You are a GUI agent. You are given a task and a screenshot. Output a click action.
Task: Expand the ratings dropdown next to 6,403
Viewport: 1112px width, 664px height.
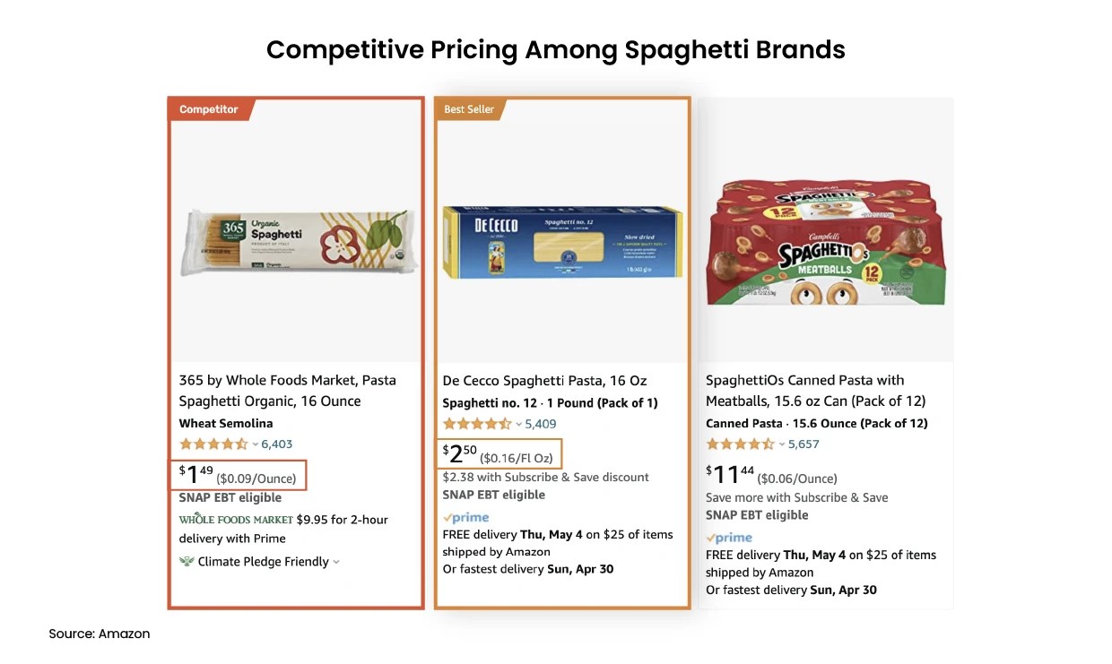pyautogui.click(x=255, y=444)
